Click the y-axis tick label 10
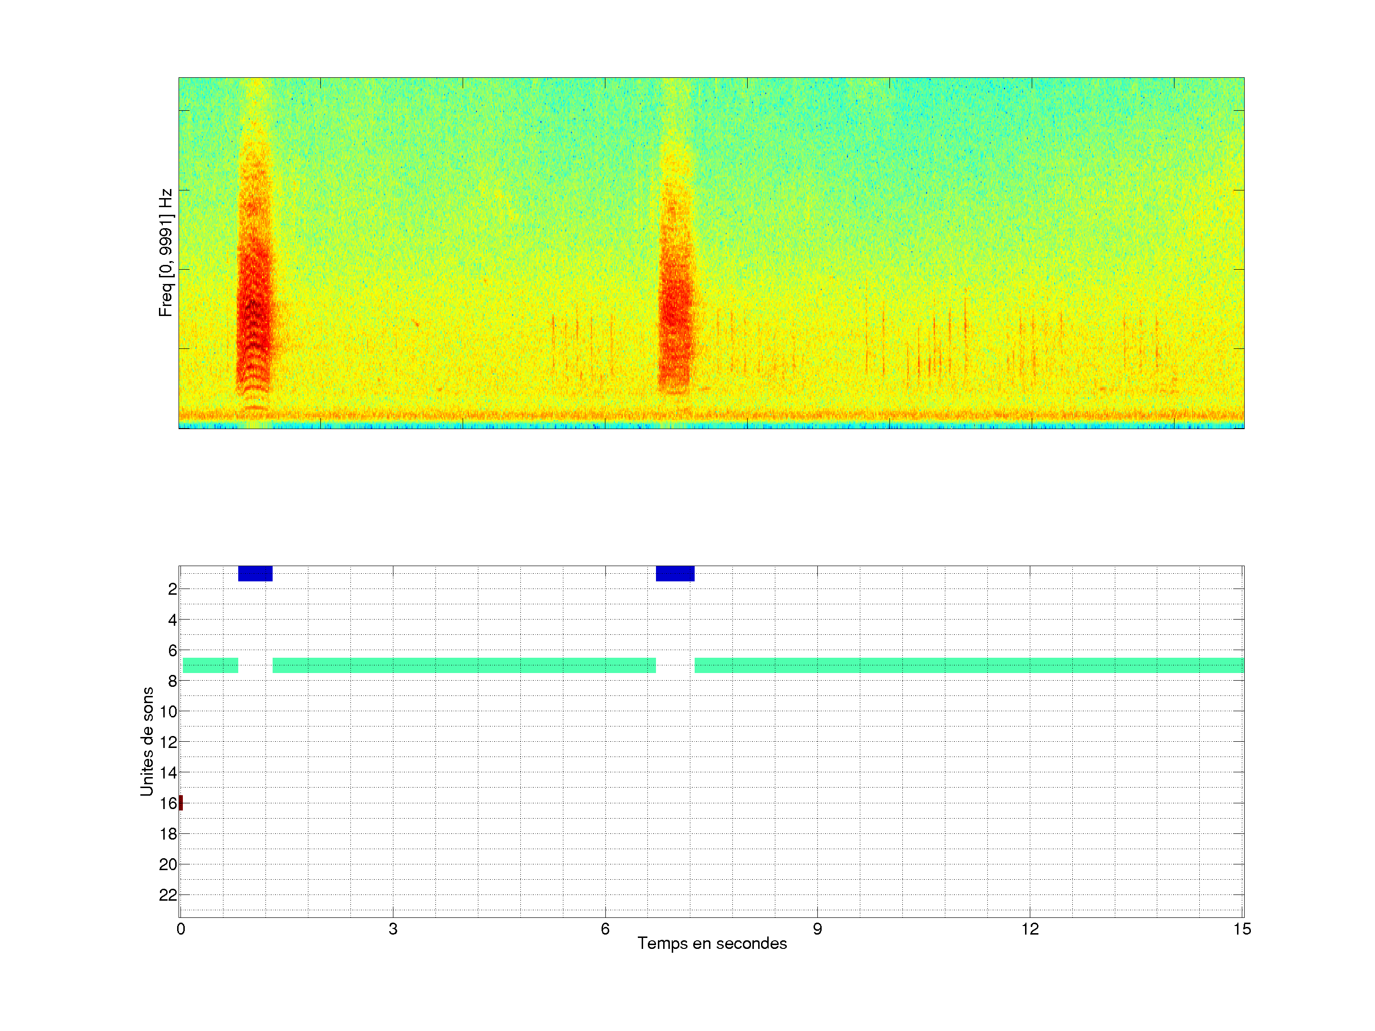This screenshot has height=1031, width=1375. pos(168,712)
